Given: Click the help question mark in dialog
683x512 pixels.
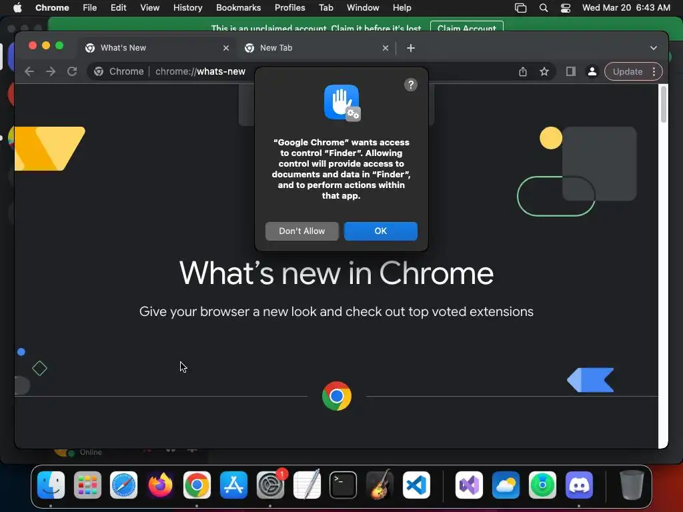Looking at the screenshot, I should (x=411, y=85).
